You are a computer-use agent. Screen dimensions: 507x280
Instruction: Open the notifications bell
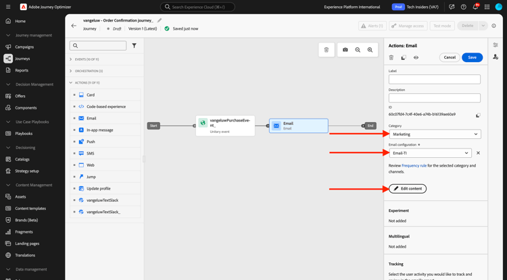475,7
